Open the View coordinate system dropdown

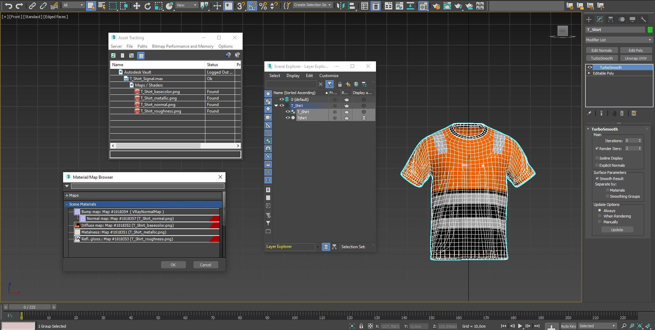[x=187, y=5]
